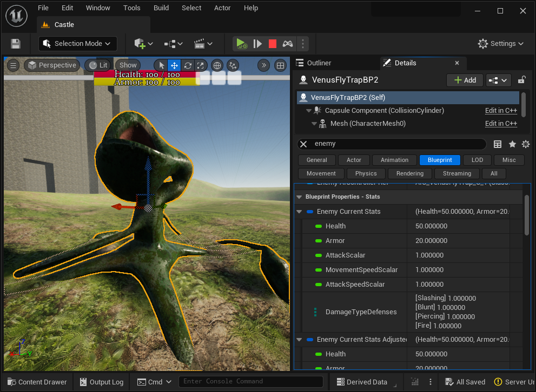This screenshot has height=392, width=536.
Task: Choose the select objects cursor tool
Action: click(x=162, y=65)
